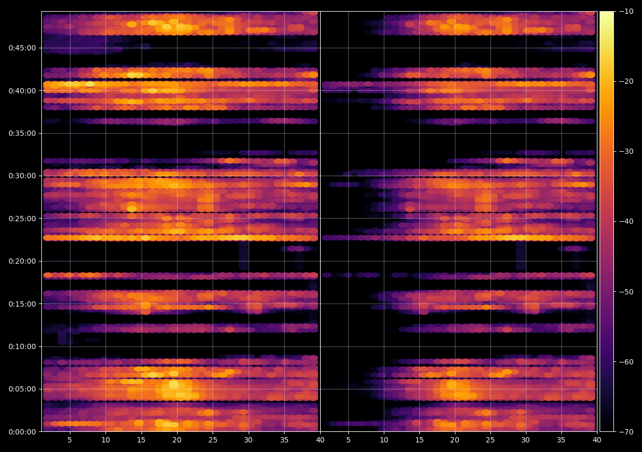The height and width of the screenshot is (452, 642).
Task: Click the −30 colorbar tick label
Action: coord(626,151)
